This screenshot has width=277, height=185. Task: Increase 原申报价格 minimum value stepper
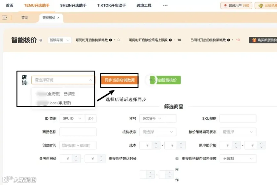coord(236,143)
